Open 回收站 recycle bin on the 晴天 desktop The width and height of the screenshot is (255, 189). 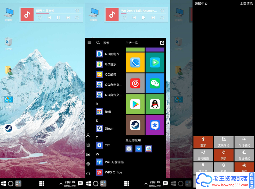(x=9, y=44)
